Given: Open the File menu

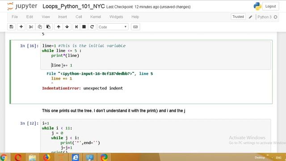Looking at the screenshot, I should pyautogui.click(x=15, y=17).
